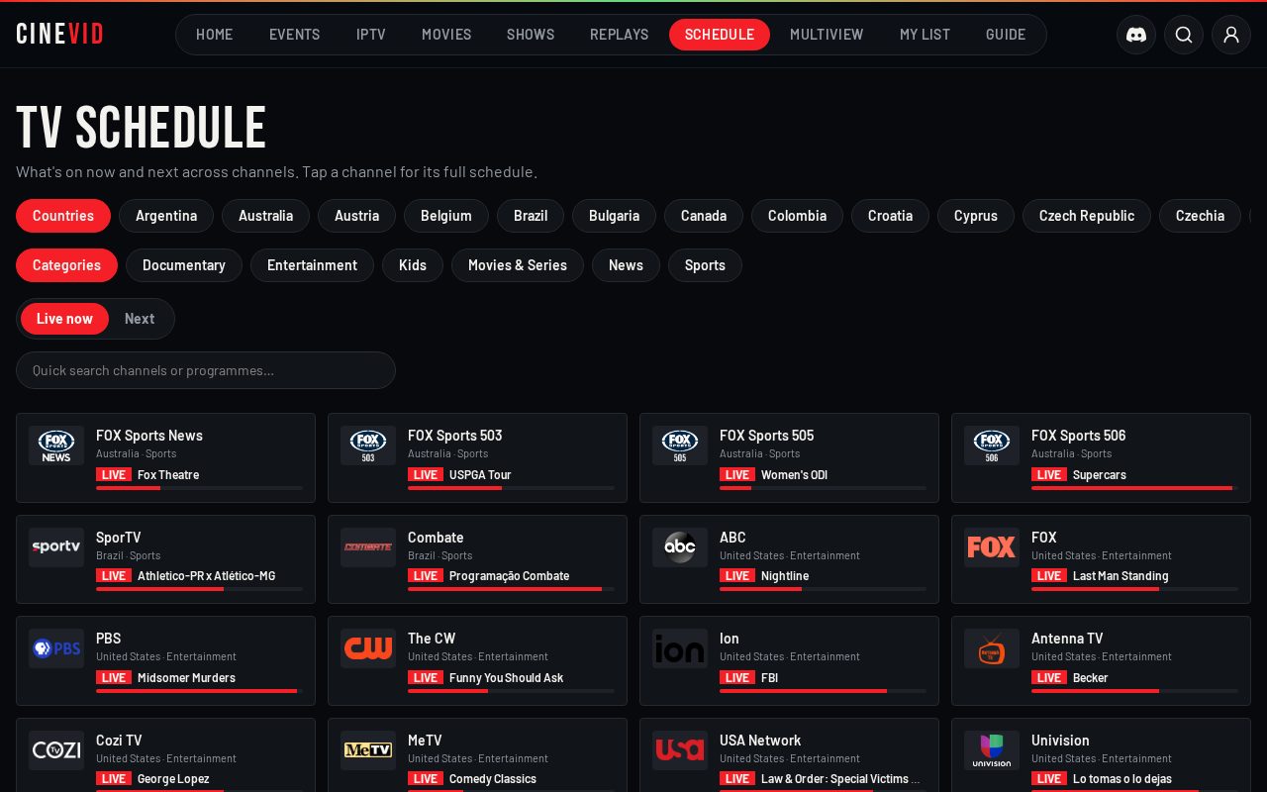This screenshot has width=1267, height=792.
Task: Click the SporTV channel logo
Action: click(56, 547)
